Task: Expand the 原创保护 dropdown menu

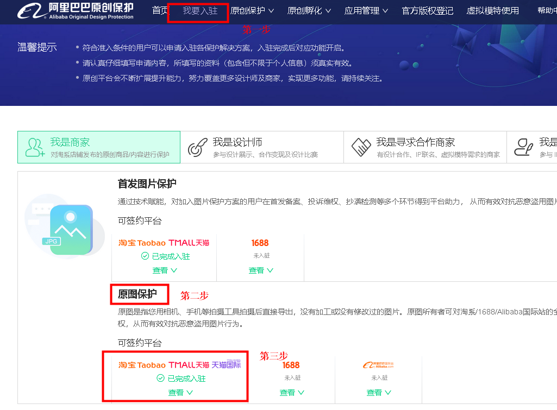Action: (252, 11)
